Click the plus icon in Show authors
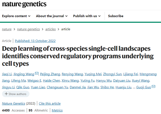 coord(6,94)
